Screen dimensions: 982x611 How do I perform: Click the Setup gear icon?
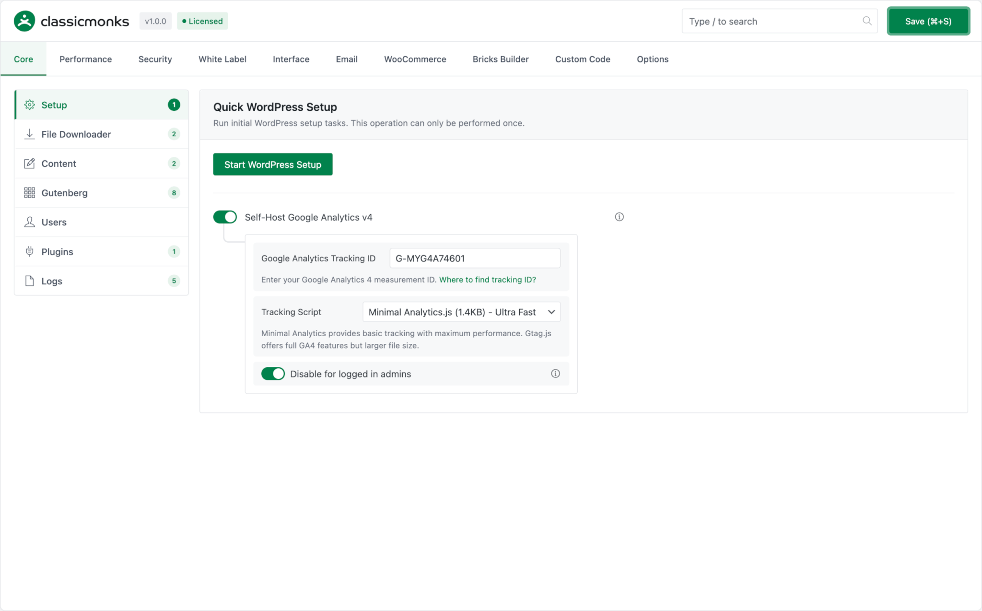[x=30, y=105]
